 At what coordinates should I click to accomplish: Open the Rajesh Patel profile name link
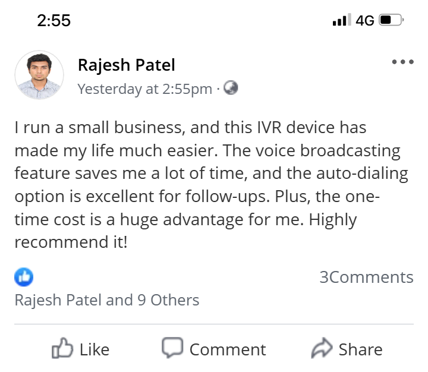point(127,65)
